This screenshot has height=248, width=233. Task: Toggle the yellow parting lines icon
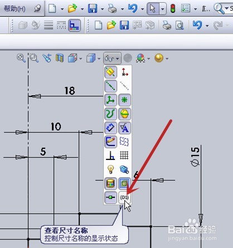coord(124,114)
